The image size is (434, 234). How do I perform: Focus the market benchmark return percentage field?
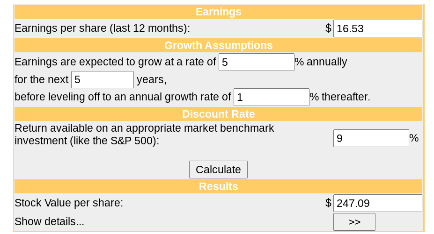(x=371, y=138)
